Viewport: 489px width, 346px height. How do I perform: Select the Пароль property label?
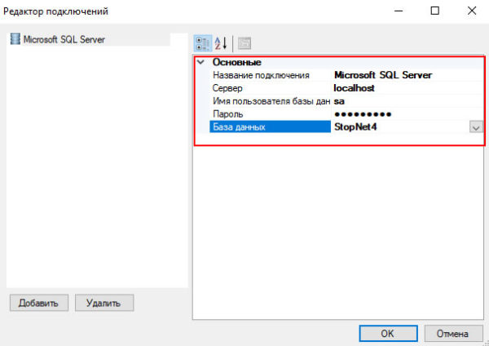pyautogui.click(x=227, y=114)
